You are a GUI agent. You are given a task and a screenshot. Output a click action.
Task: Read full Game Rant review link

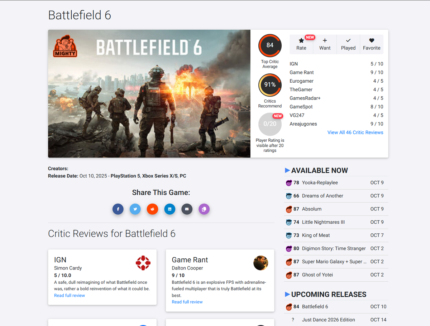(187, 302)
